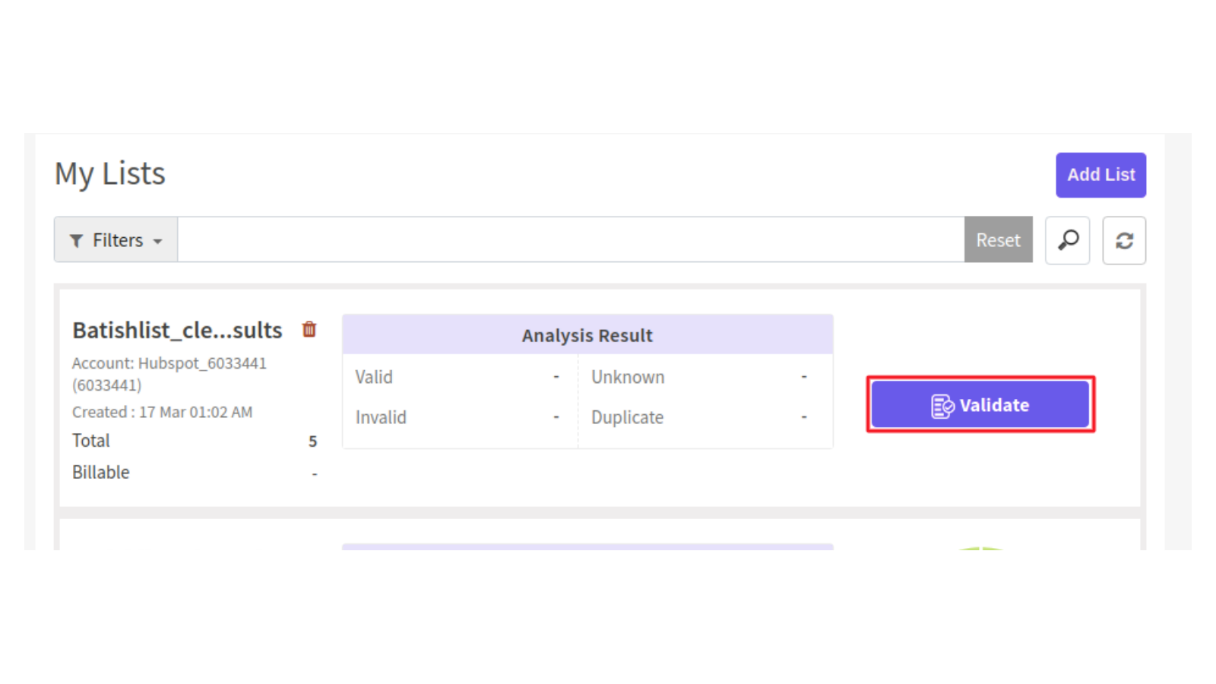The image size is (1216, 684).
Task: Click the checklist icon inside the Validate button
Action: click(941, 405)
